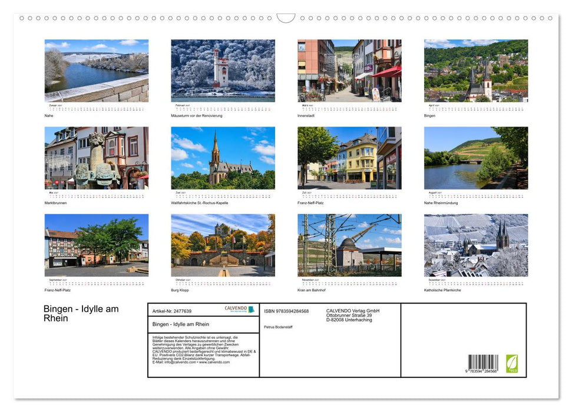Open the Marktbrunnen fountain photo
The height and width of the screenshot is (412, 572).
pos(96,158)
